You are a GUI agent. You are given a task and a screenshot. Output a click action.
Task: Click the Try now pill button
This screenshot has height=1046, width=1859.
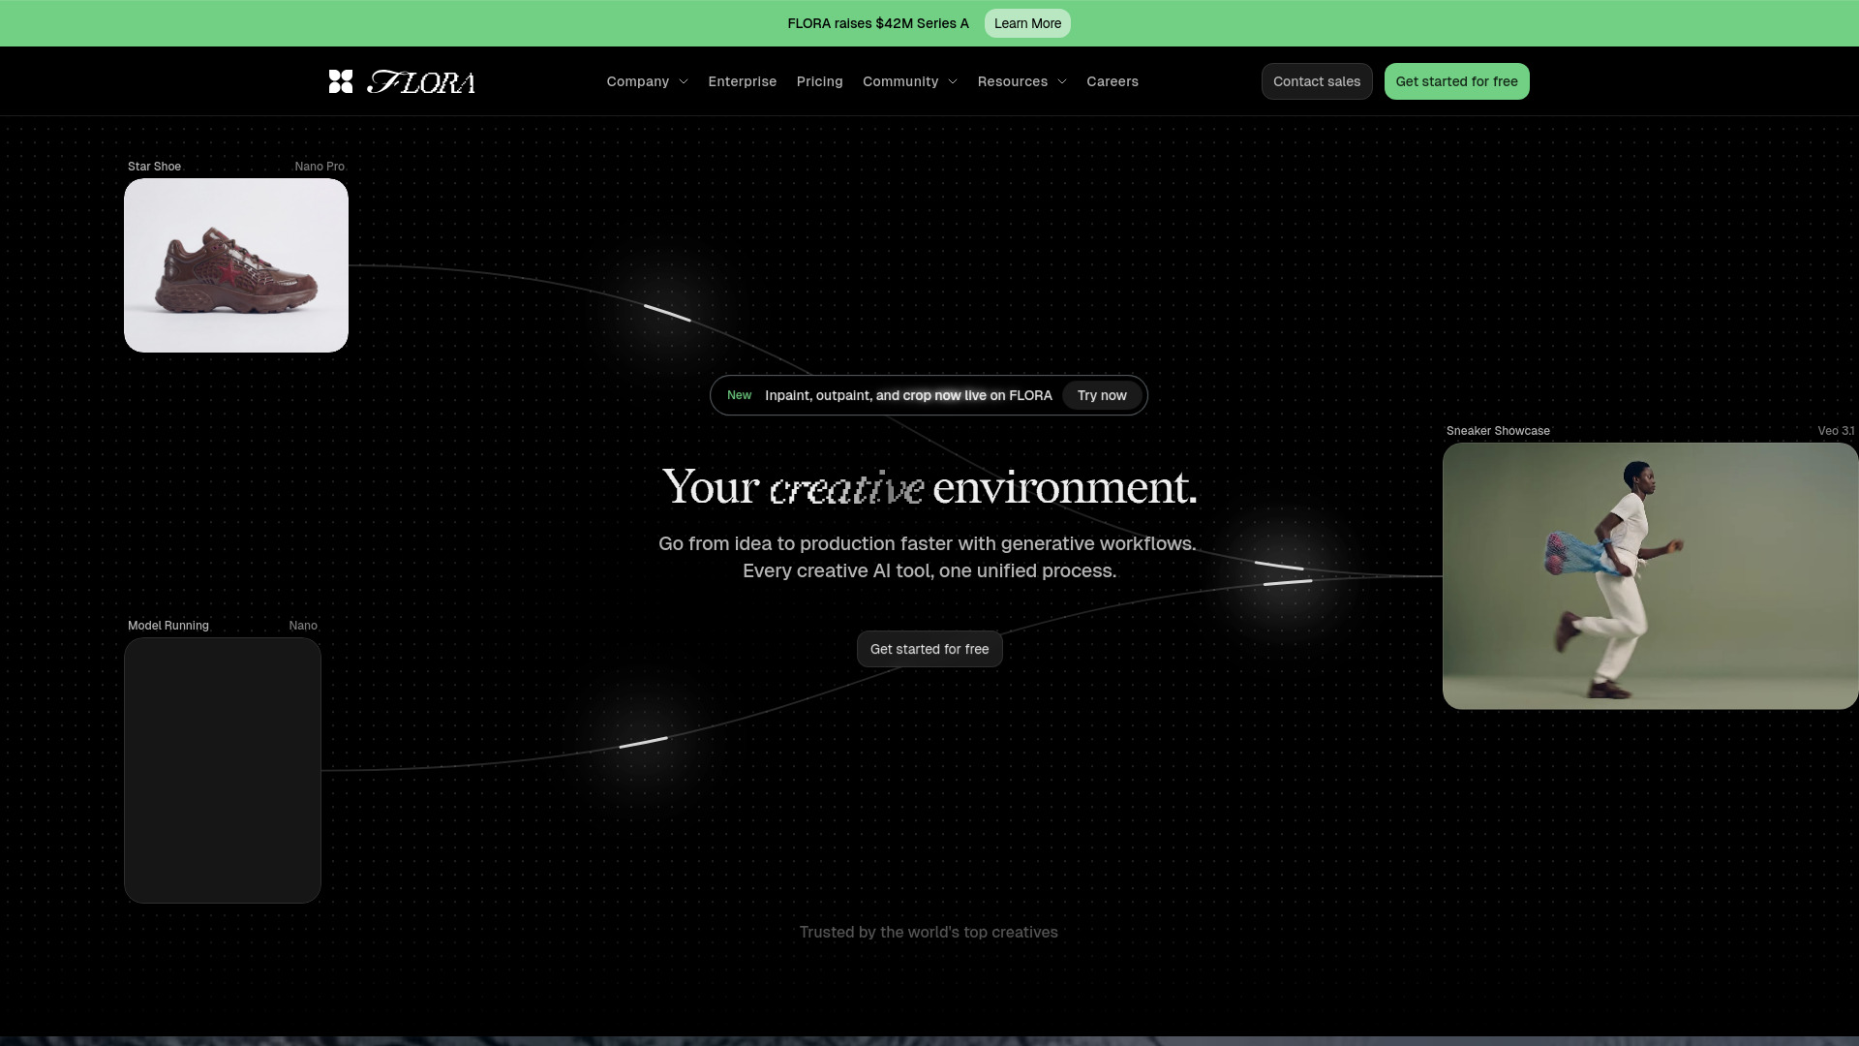1101,395
